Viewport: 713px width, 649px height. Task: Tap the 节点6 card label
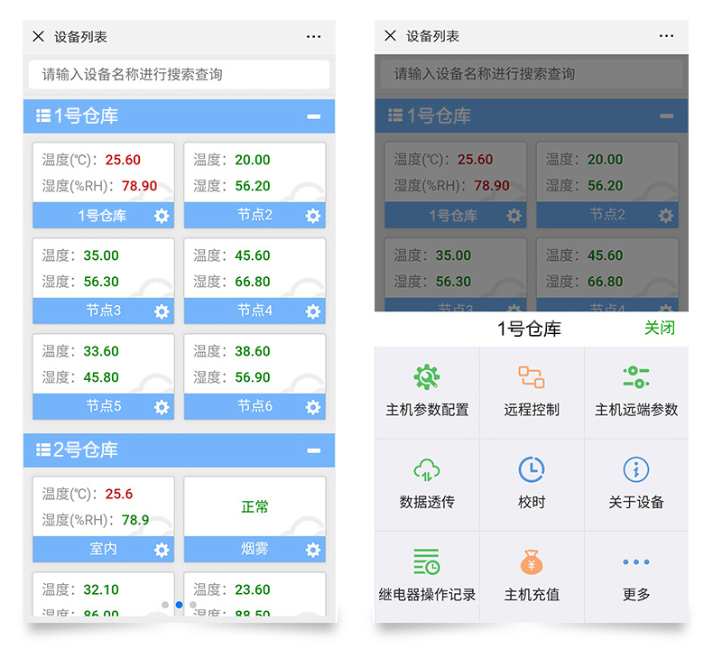[255, 405]
